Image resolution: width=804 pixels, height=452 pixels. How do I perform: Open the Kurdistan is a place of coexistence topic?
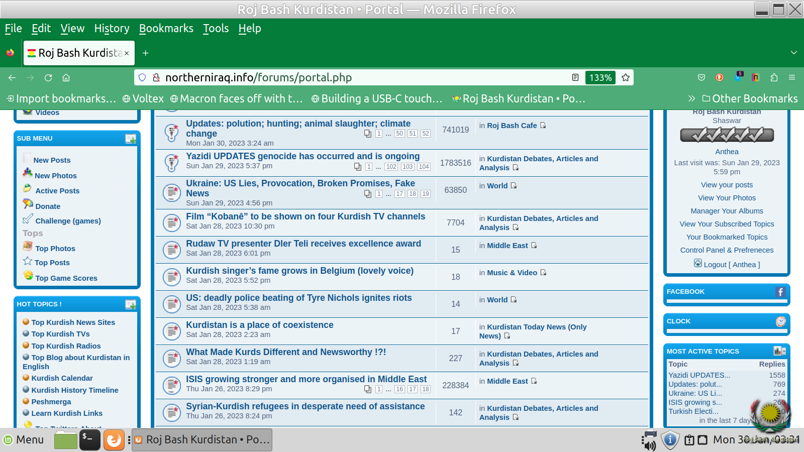(x=259, y=325)
